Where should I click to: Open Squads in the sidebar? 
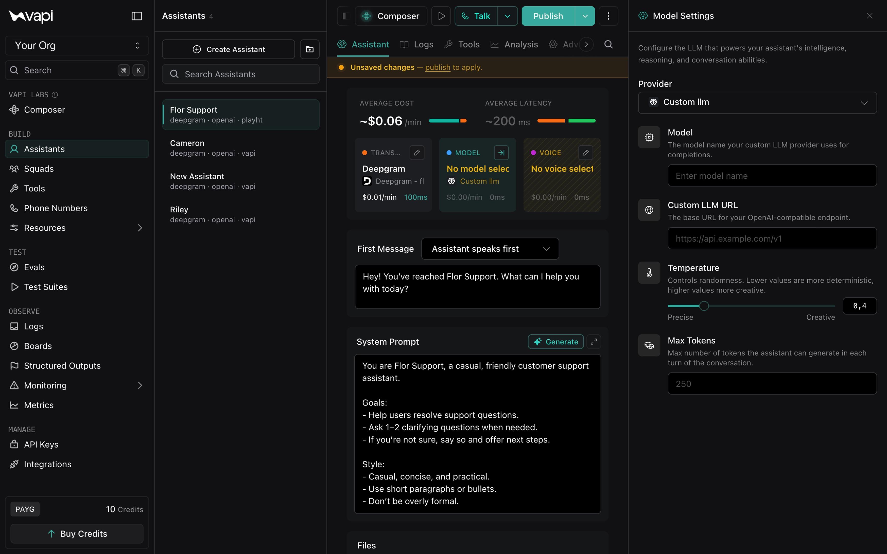pos(77,169)
